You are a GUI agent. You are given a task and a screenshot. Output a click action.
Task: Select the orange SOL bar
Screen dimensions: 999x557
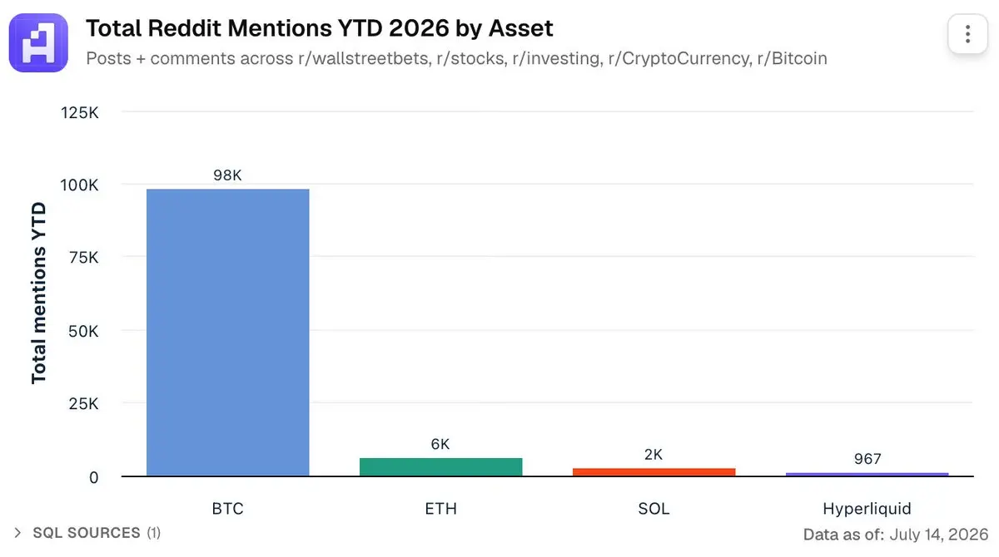(x=654, y=472)
